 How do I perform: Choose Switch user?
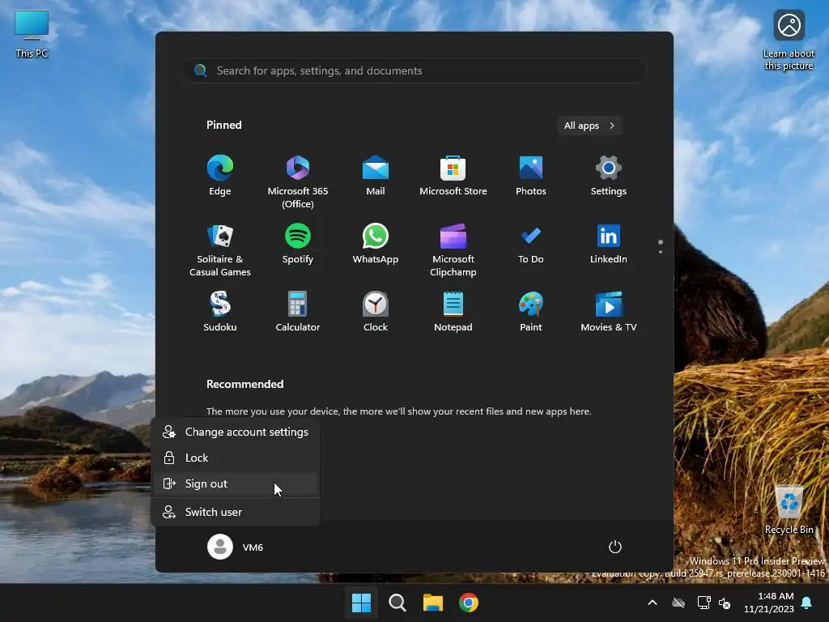236,512
